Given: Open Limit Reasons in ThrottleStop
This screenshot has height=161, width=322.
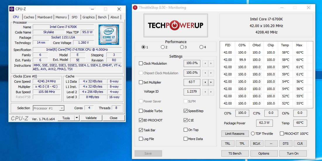Looking at the screenshot, I should point(235,134).
